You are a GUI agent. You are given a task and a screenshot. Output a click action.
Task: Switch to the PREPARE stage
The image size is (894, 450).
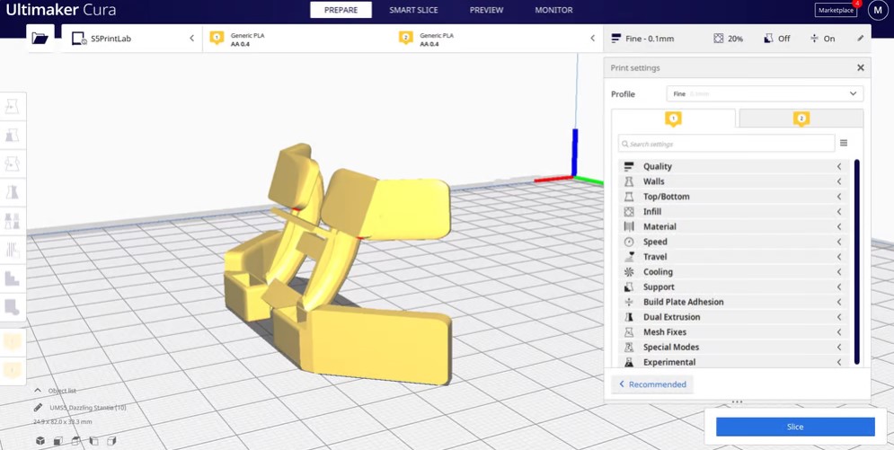click(341, 10)
